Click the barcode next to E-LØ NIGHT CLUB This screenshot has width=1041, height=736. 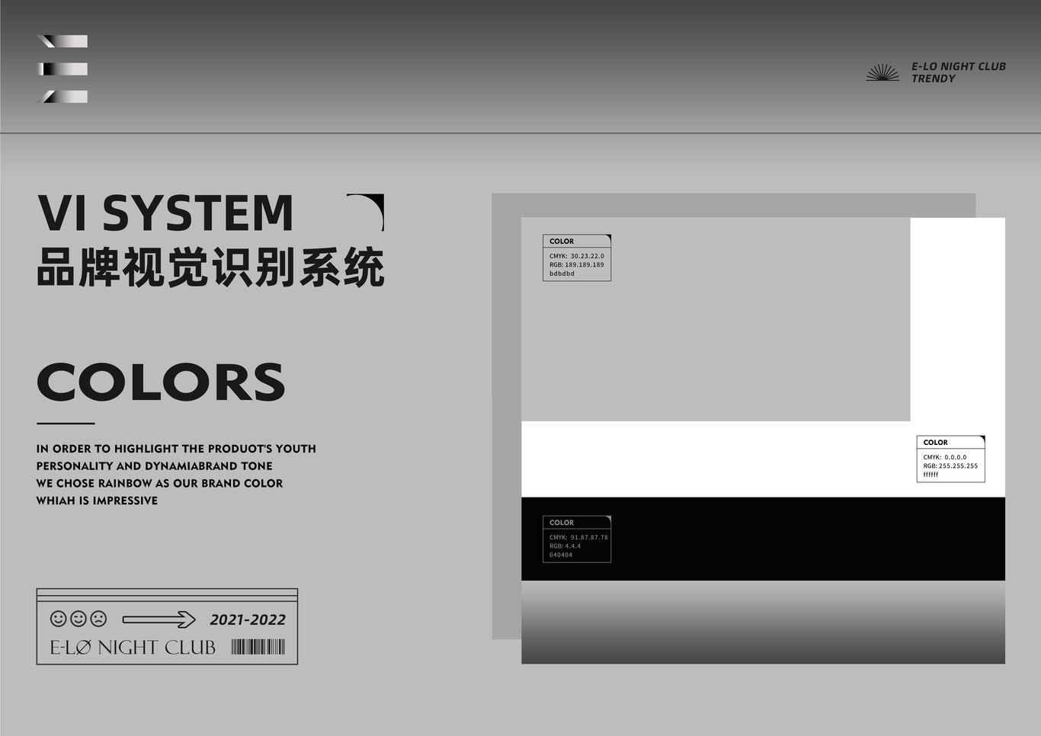(x=258, y=648)
